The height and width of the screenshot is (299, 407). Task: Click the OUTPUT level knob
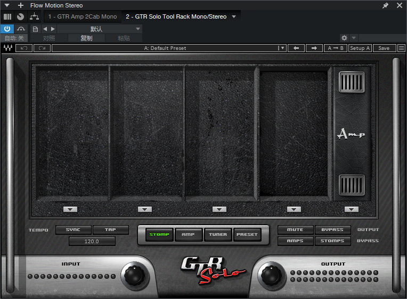pos(271,276)
